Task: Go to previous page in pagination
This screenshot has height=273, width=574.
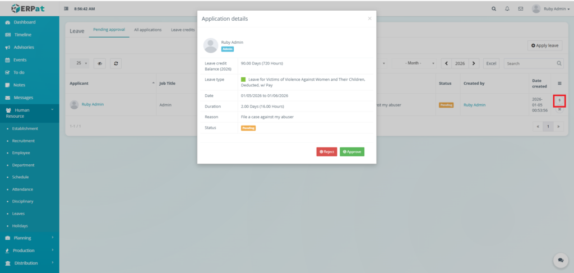Action: [x=538, y=126]
